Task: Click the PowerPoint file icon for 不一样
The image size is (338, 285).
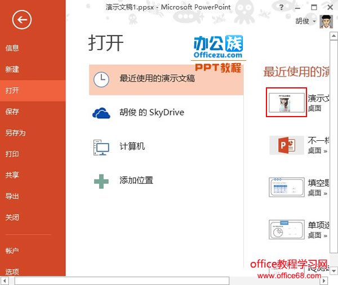Action: point(287,145)
